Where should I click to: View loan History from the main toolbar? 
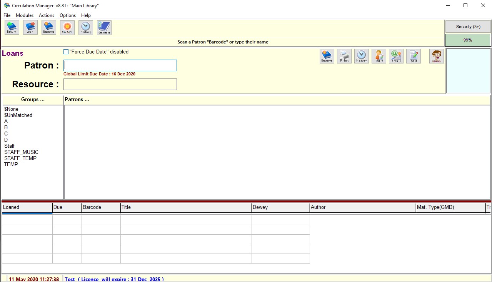click(x=85, y=27)
